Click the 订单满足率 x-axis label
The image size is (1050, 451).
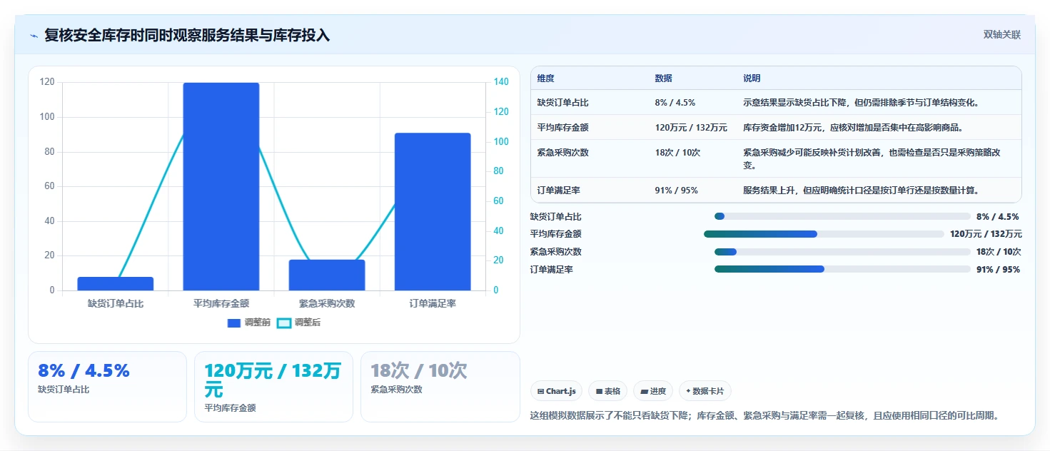point(433,303)
